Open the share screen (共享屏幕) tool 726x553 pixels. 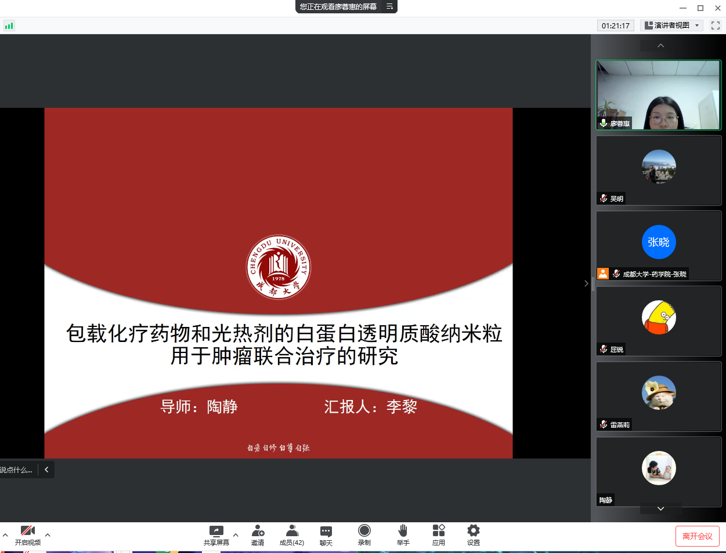tap(216, 535)
